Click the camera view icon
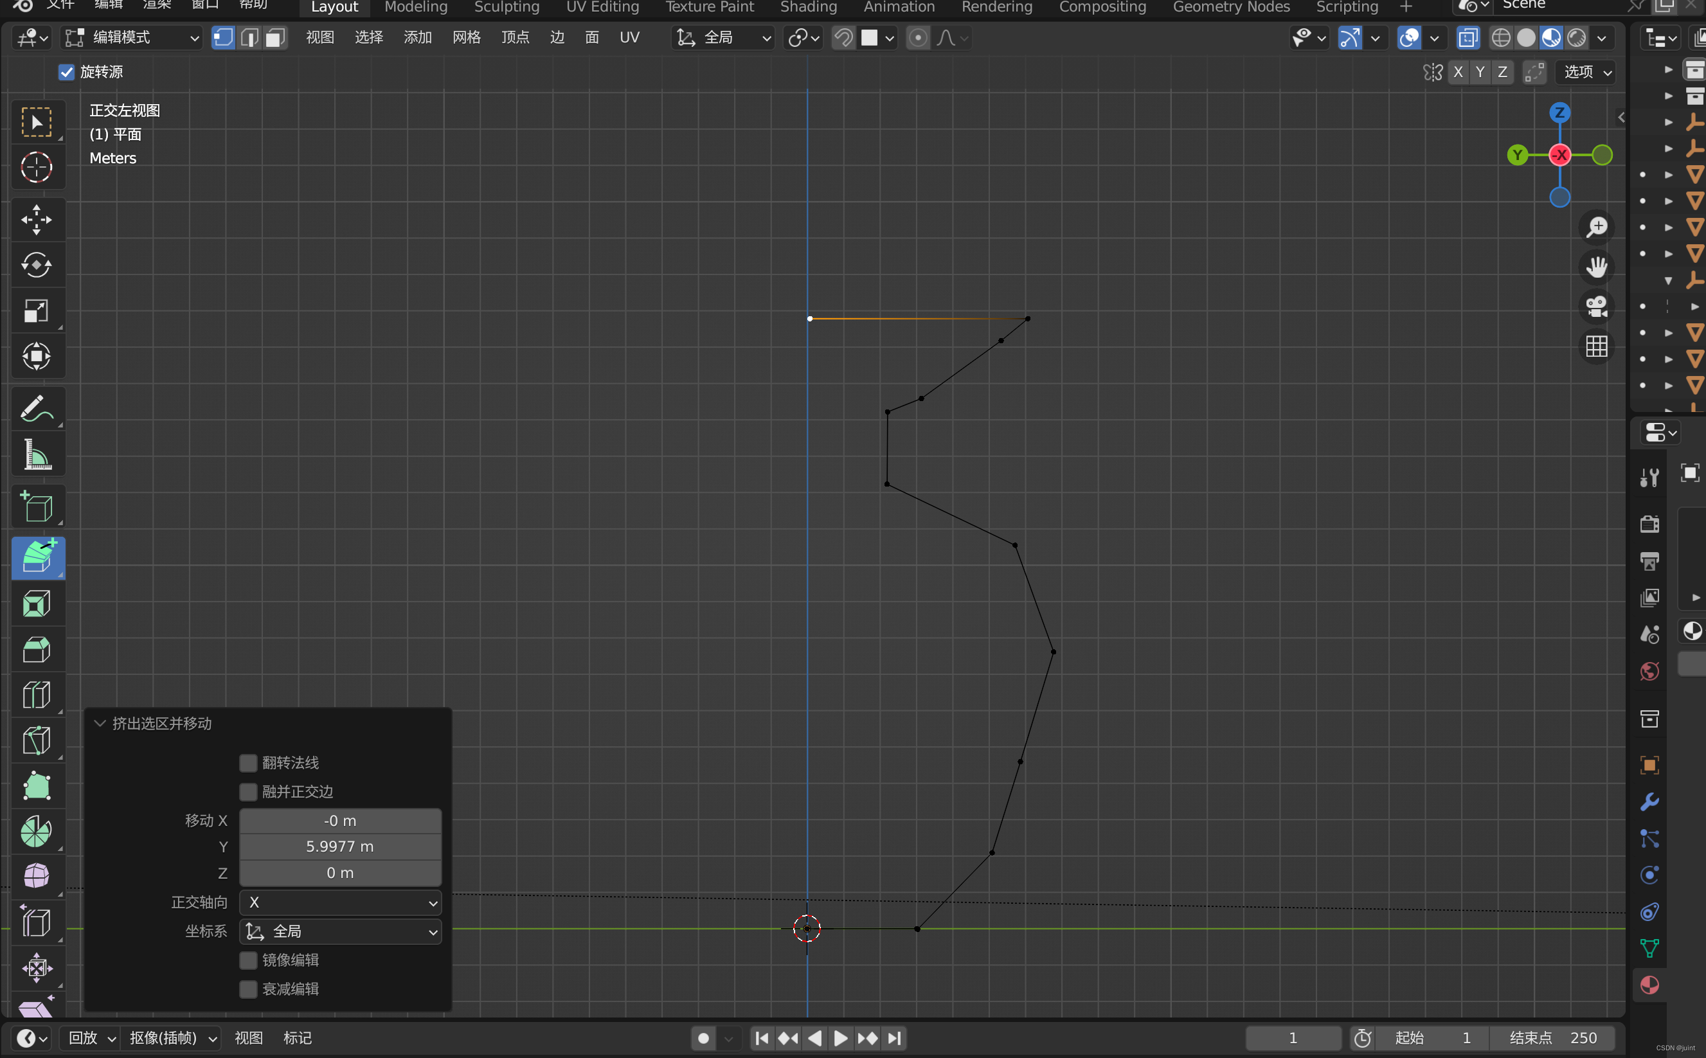The width and height of the screenshot is (1706, 1058). (x=1596, y=307)
